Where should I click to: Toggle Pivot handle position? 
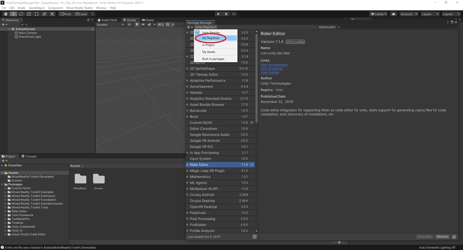pyautogui.click(x=66, y=14)
